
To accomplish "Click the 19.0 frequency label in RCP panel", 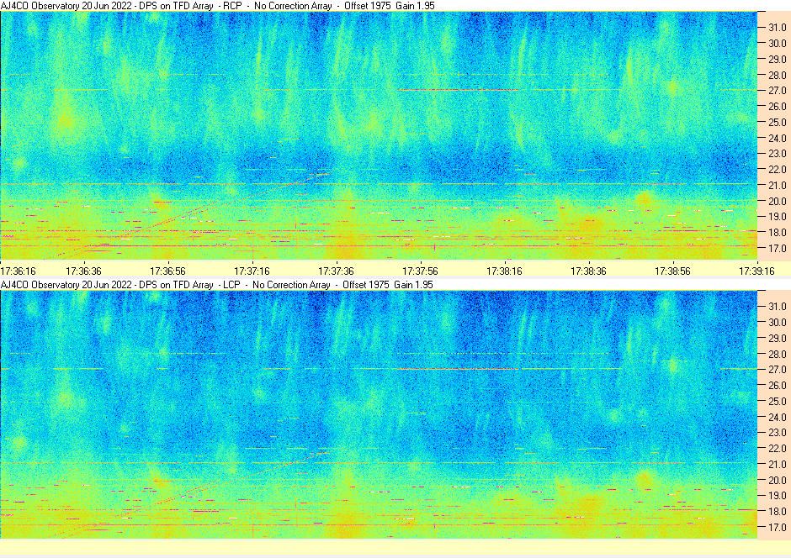I will [778, 217].
